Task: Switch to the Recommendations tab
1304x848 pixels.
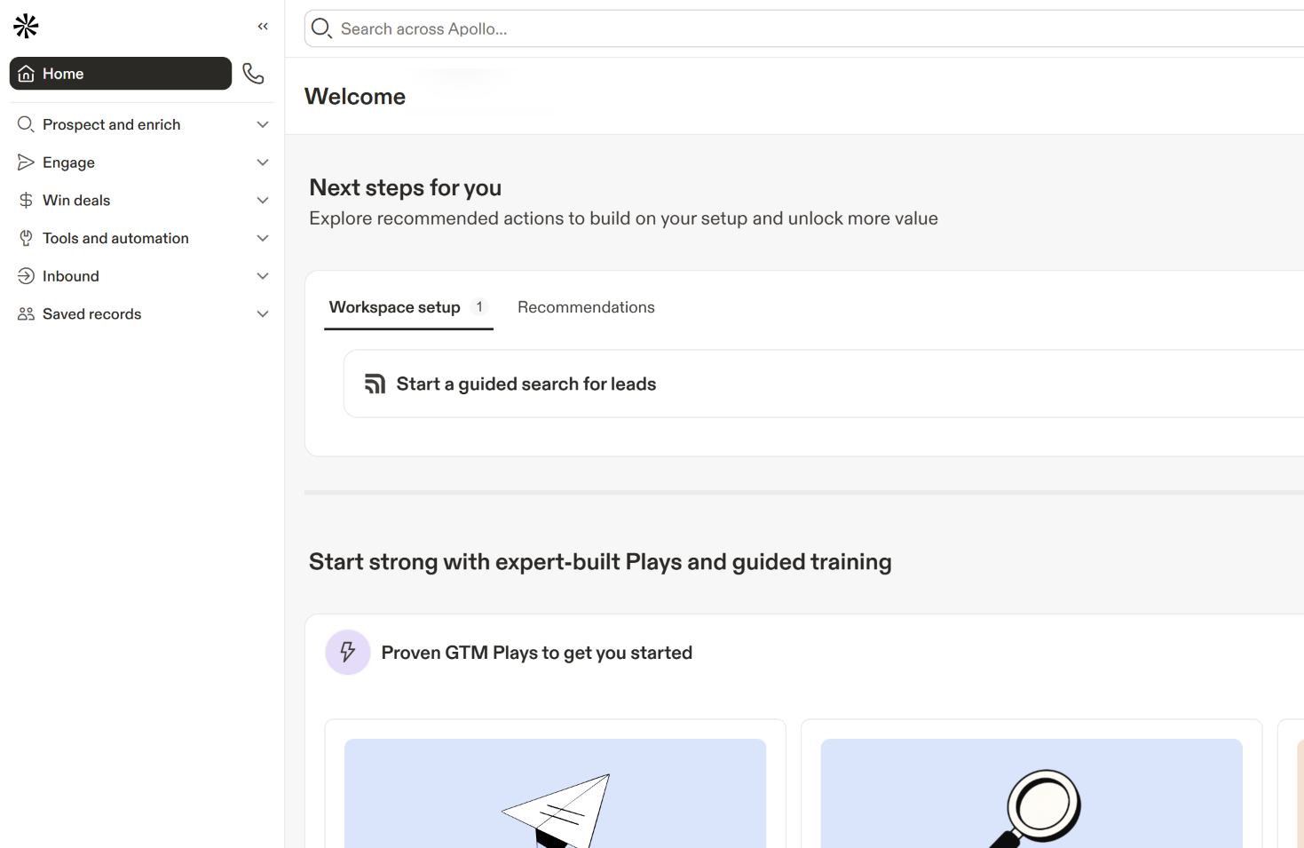Action: [x=586, y=307]
